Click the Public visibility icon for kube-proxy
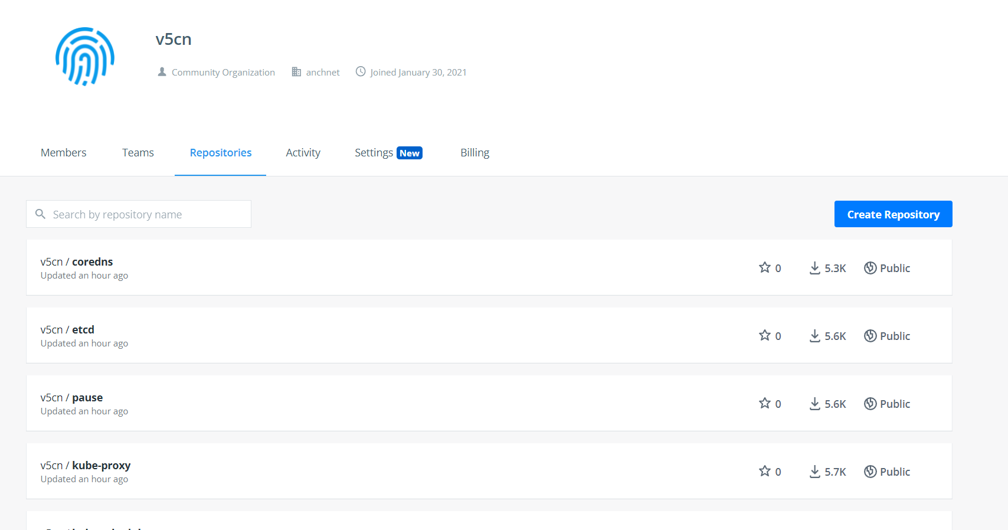This screenshot has width=1008, height=530. [870, 472]
